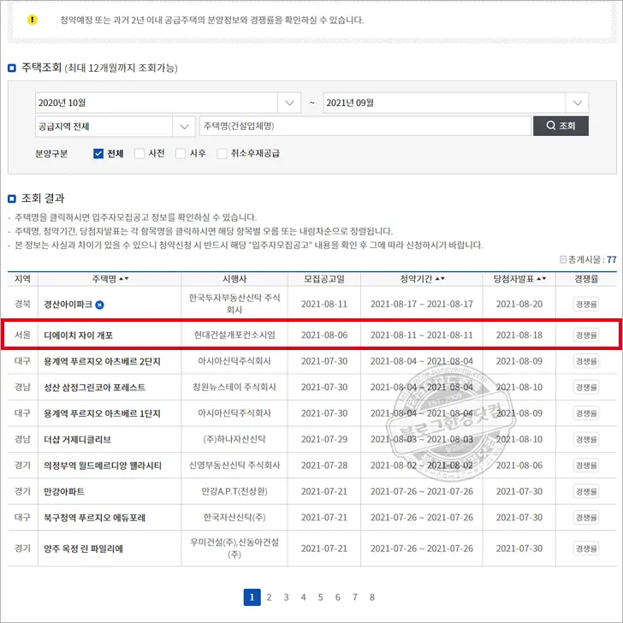Viewport: 623px width, 623px height.
Task: Open 디에이치 자이 개포 listing
Action: [78, 335]
